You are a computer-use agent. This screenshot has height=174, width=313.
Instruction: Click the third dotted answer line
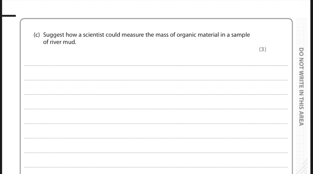point(155,94)
